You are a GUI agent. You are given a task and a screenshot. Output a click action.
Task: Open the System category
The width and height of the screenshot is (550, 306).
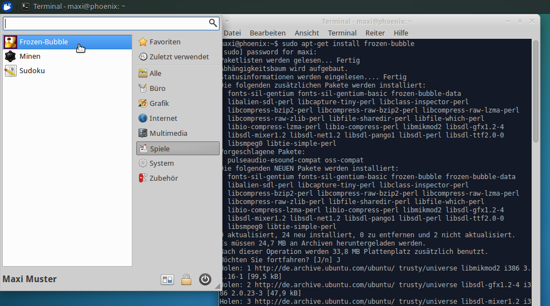[x=178, y=164]
